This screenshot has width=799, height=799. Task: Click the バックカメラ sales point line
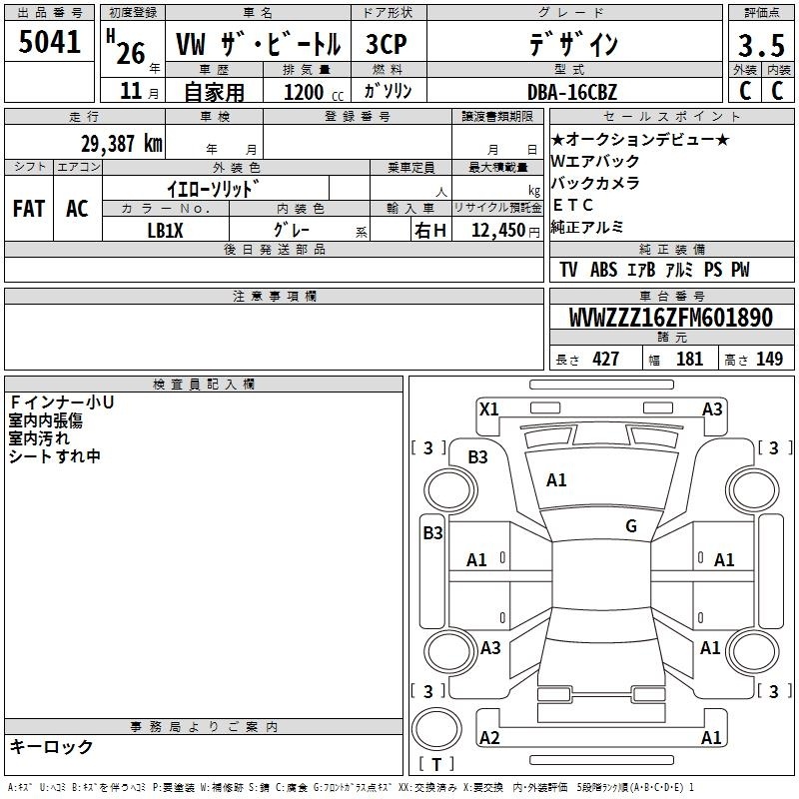(x=595, y=183)
